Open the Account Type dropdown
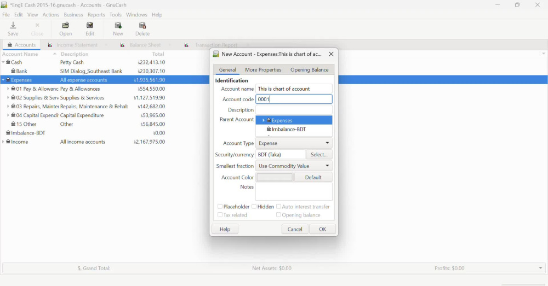The width and height of the screenshot is (548, 286). tap(294, 143)
